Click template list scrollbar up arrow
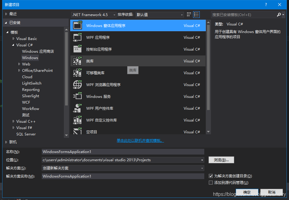This screenshot has width=289, height=200. 209,22
